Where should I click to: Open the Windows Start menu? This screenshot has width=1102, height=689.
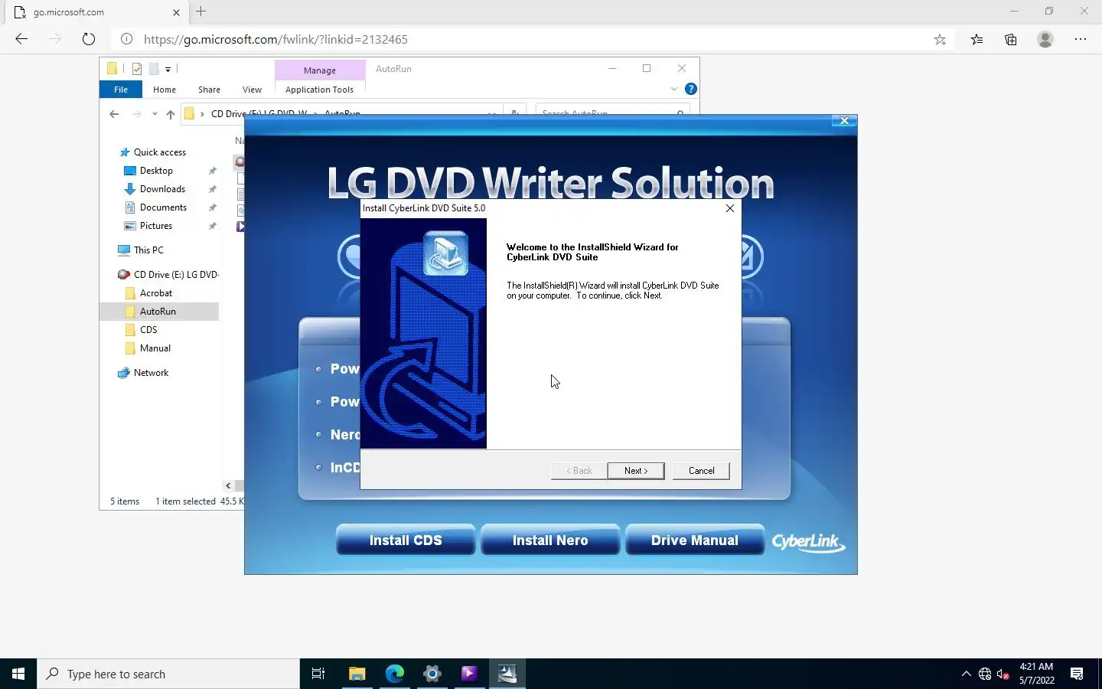(18, 674)
